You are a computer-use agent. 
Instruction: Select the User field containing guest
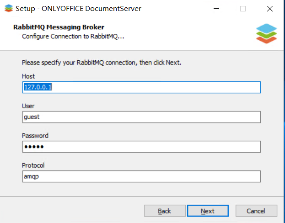(141, 117)
